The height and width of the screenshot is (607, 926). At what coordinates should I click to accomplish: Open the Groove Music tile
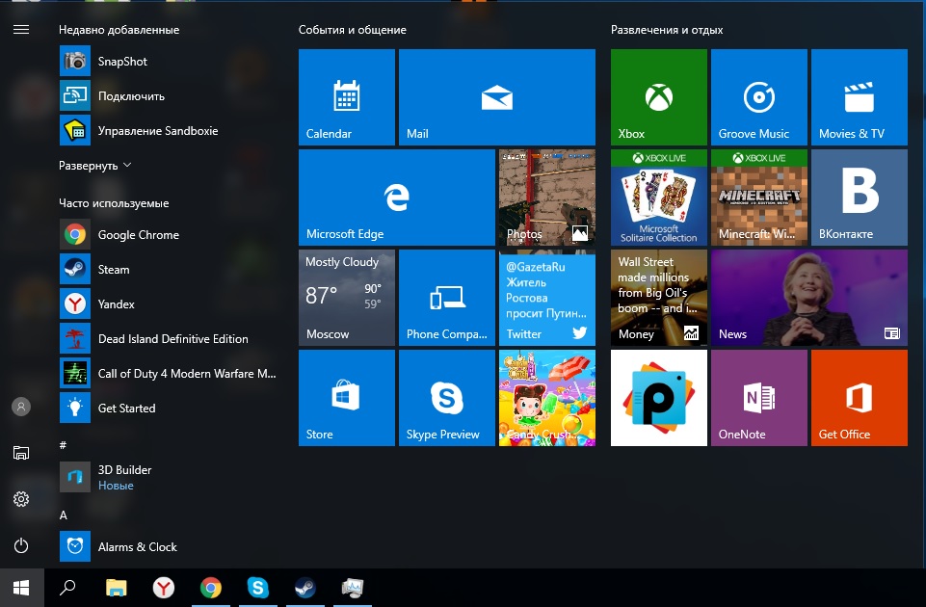tap(759, 97)
